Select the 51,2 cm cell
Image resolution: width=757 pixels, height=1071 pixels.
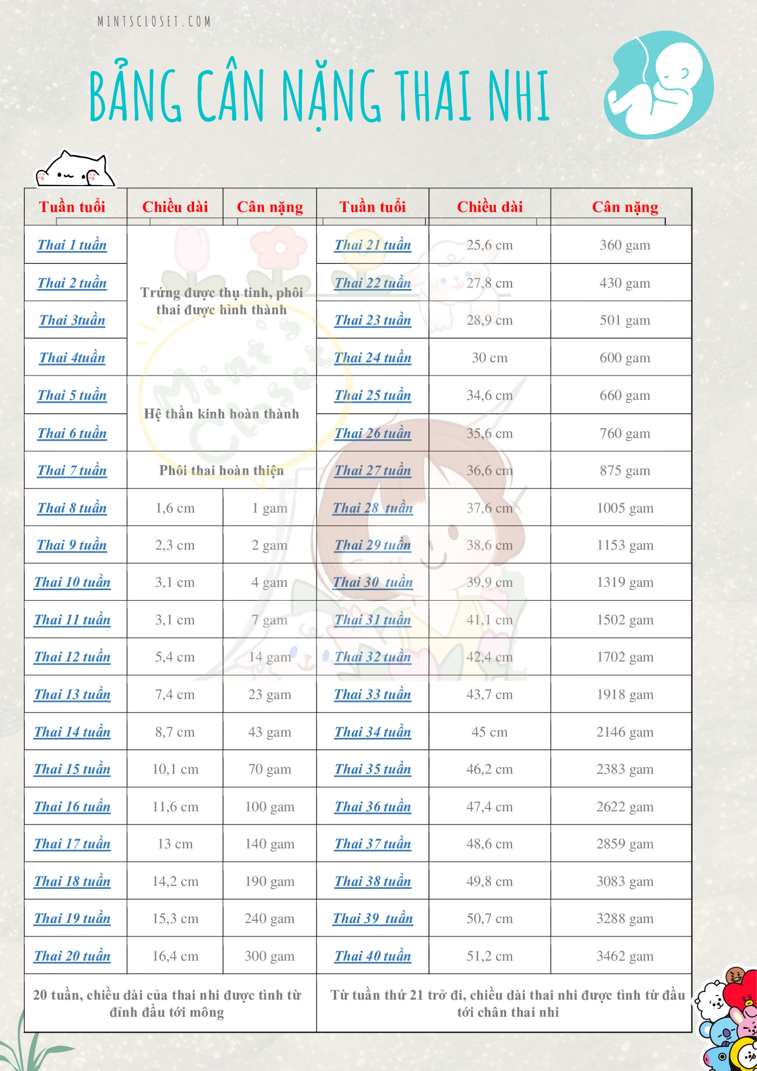click(490, 956)
